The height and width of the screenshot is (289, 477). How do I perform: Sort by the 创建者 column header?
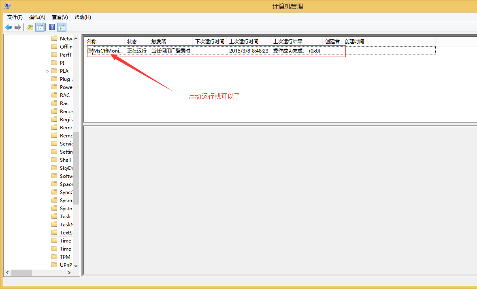click(x=332, y=41)
